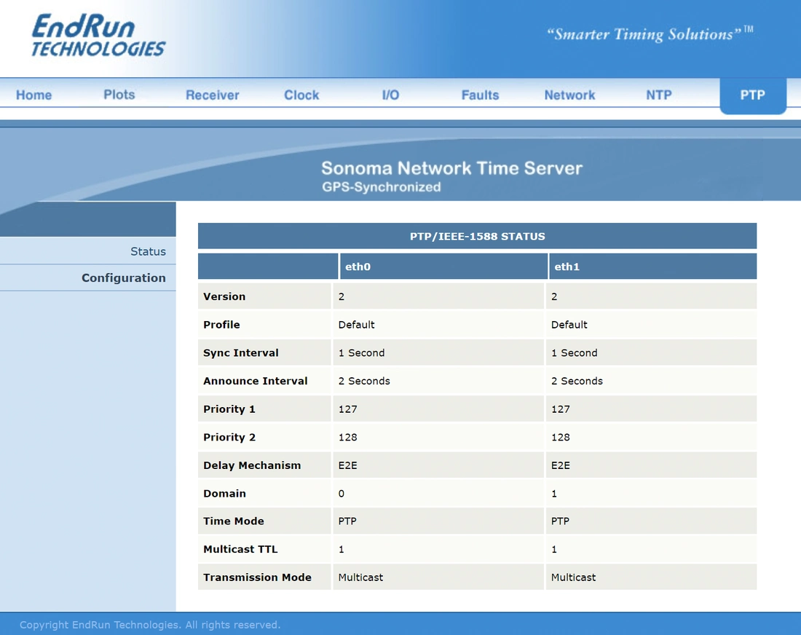This screenshot has width=801, height=635.
Task: Select eth0 Domain value 0
Action: 342,493
